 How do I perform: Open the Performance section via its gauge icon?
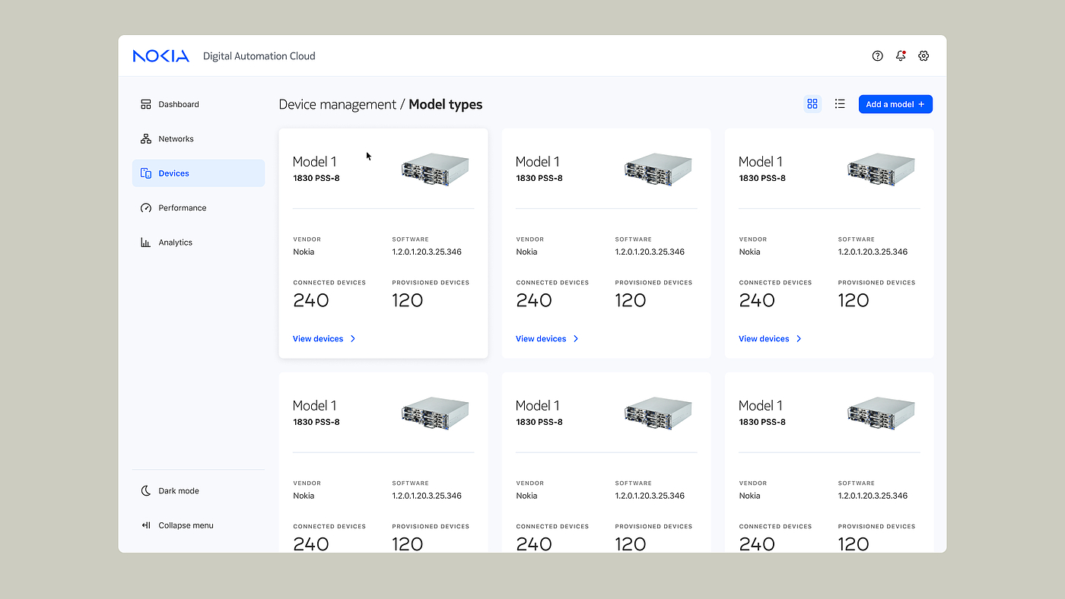tap(145, 208)
